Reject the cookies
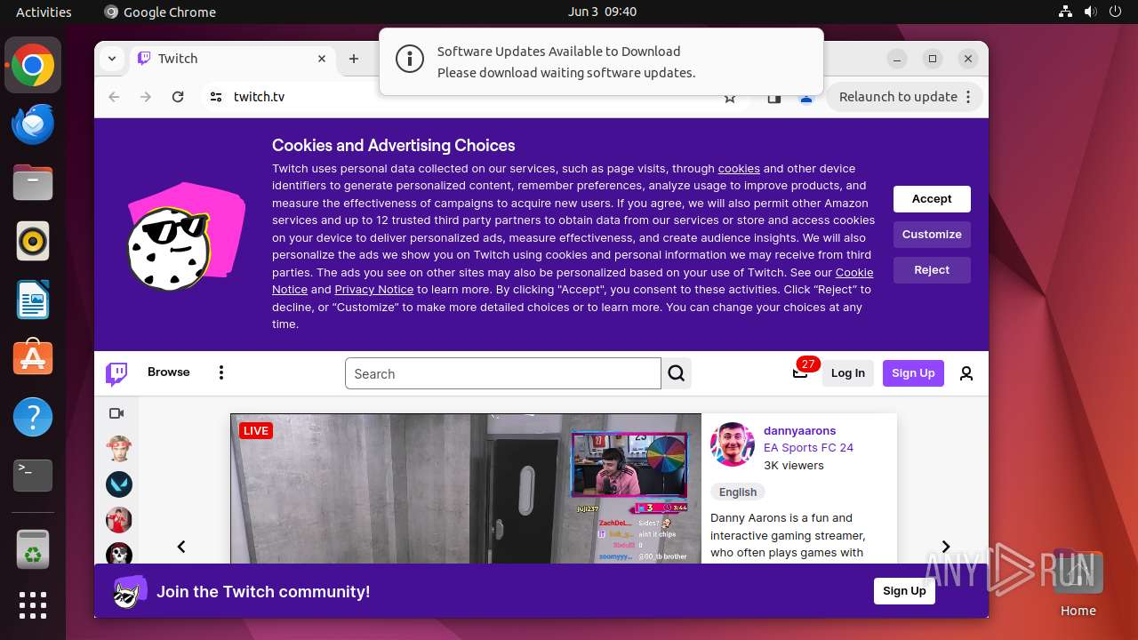Screen dimensions: 1138x640 932,270
